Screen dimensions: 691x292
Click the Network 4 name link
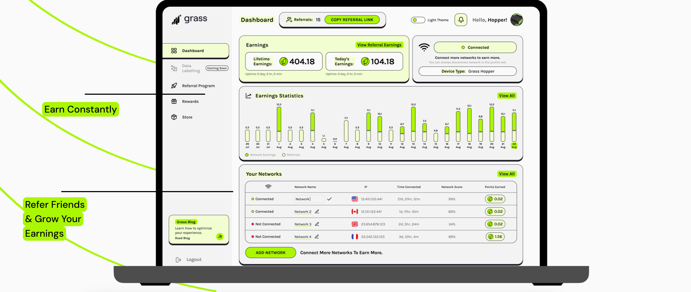[303, 237]
